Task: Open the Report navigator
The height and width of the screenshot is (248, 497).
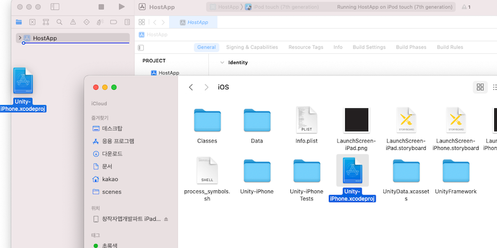Action: coord(127,22)
